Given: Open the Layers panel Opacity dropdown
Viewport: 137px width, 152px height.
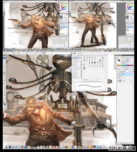Looking at the screenshot, I should coord(133,69).
